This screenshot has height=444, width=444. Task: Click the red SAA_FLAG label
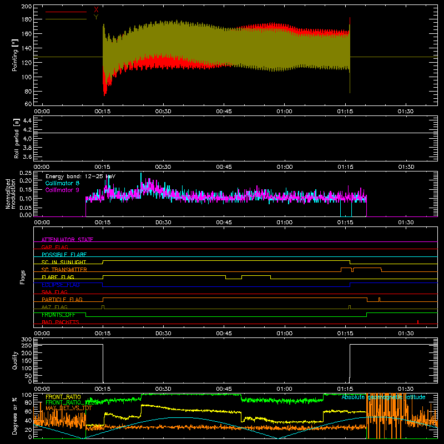(x=54, y=292)
